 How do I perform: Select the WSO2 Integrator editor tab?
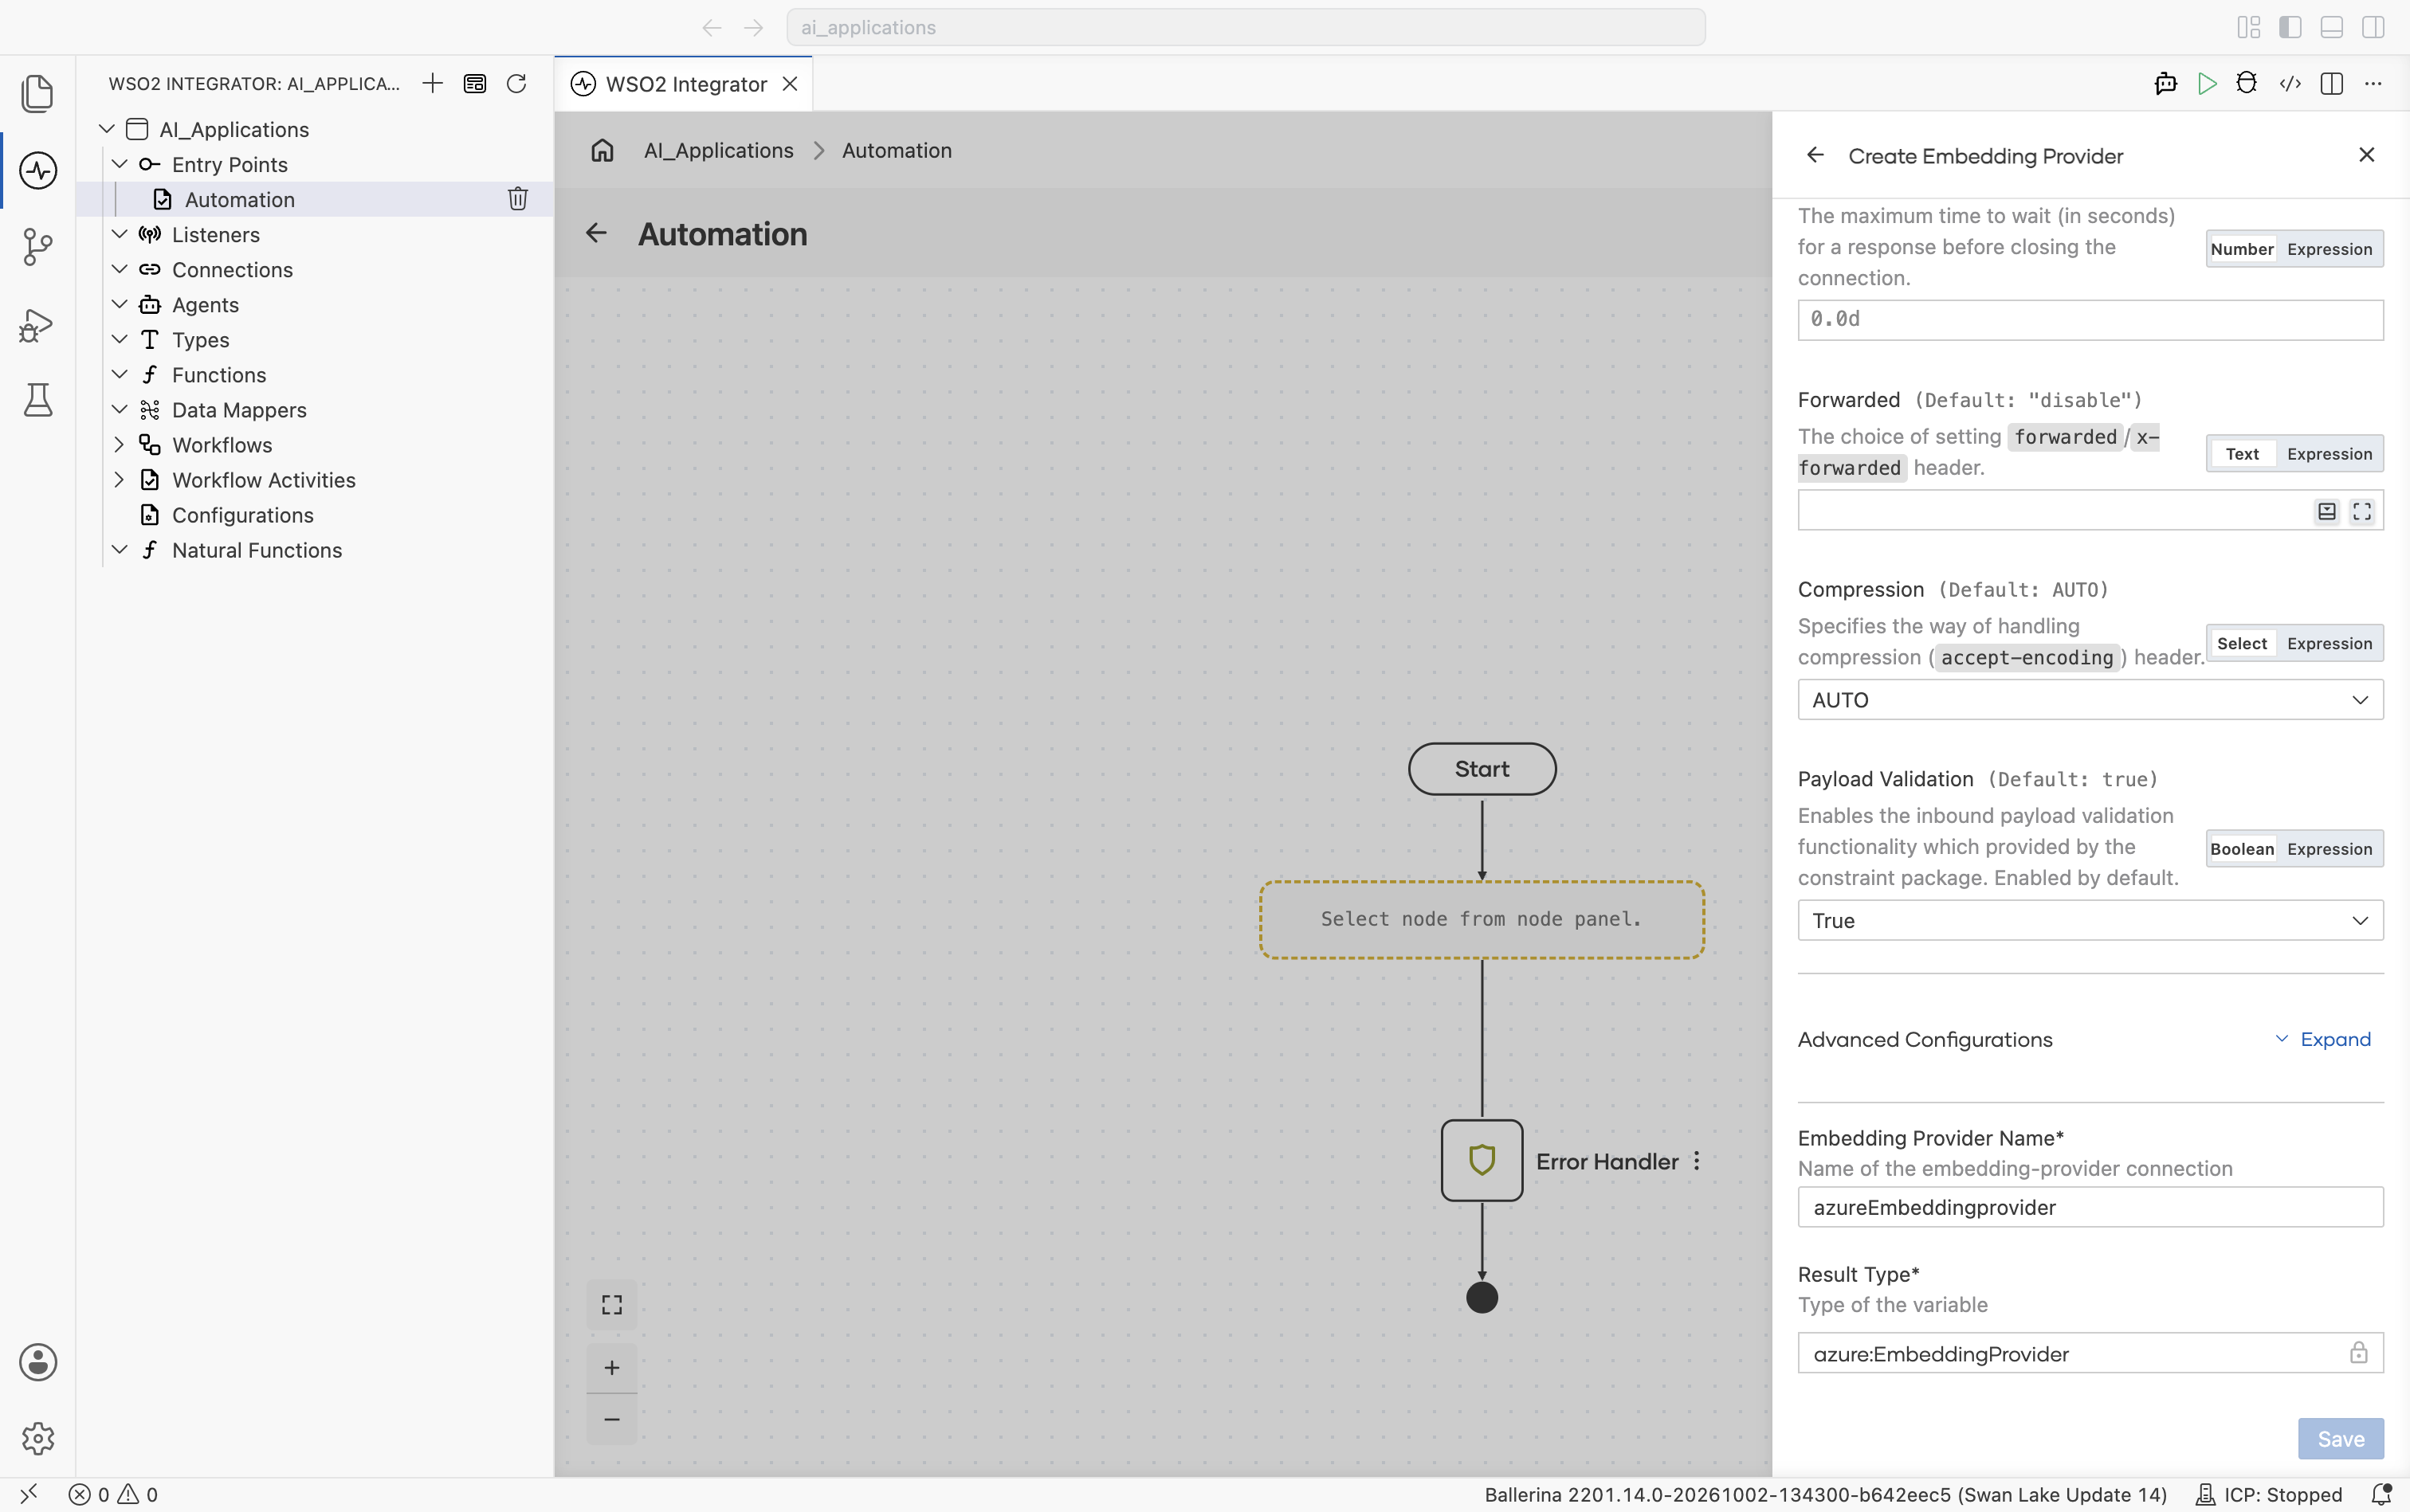coord(685,84)
